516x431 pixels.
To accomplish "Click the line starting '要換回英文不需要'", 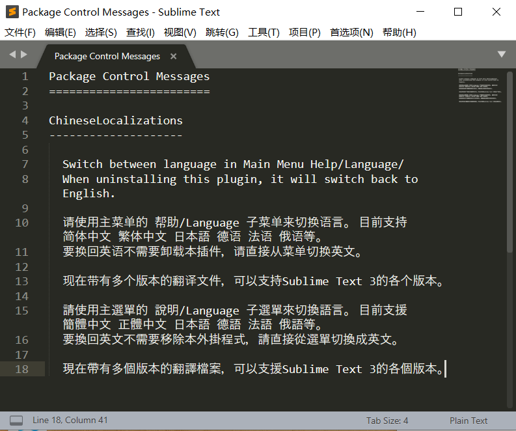I will tap(231, 339).
